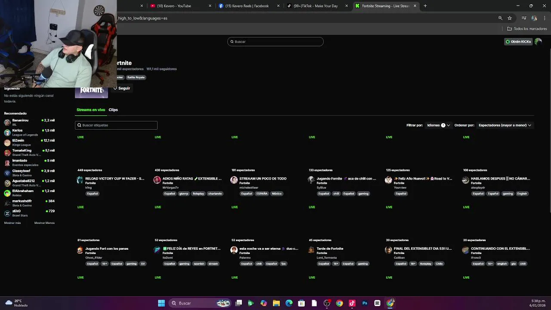Open a new browser tab
The height and width of the screenshot is (310, 551).
pos(425,6)
